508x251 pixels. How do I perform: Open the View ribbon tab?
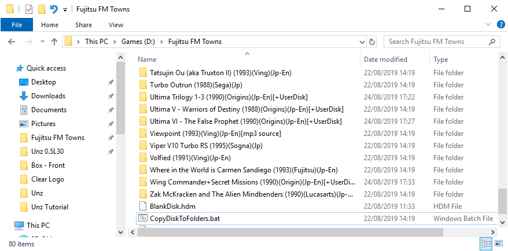pos(116,25)
